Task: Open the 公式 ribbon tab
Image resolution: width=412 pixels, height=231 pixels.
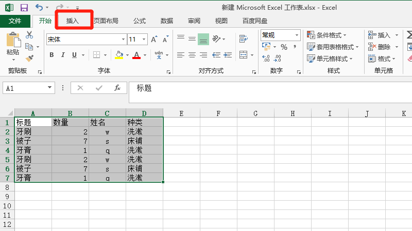Action: (140, 21)
